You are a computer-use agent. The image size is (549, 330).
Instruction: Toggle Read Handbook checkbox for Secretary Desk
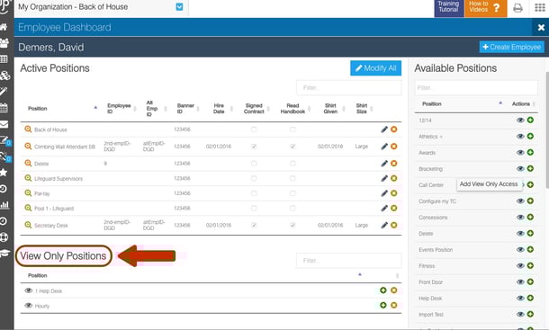pos(292,225)
